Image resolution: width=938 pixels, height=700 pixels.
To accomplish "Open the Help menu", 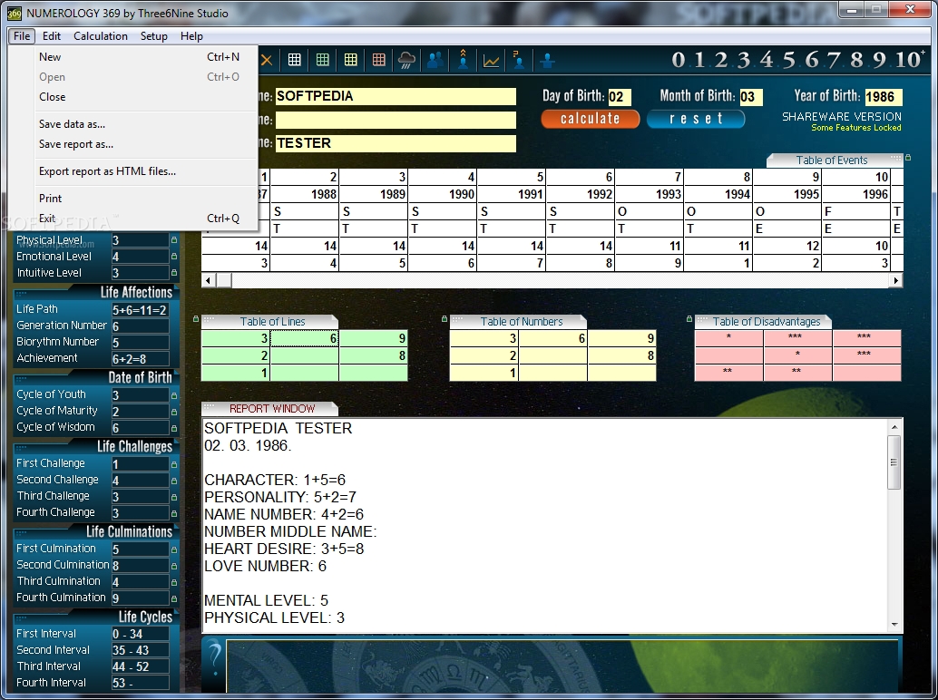I will pyautogui.click(x=191, y=36).
